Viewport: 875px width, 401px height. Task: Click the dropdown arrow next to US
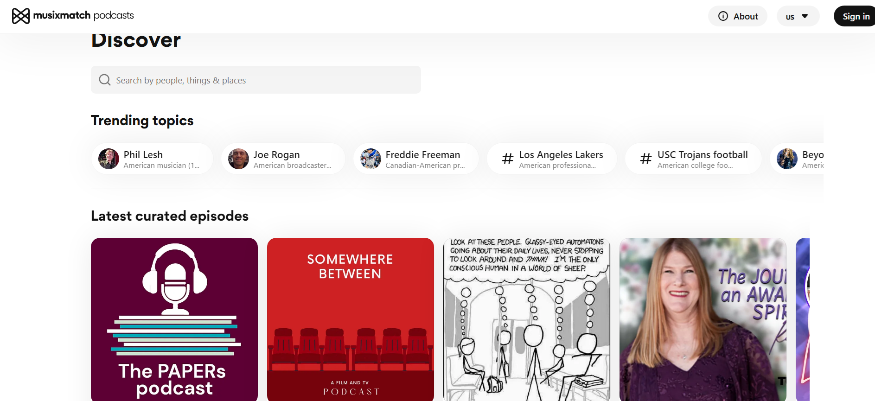pyautogui.click(x=805, y=16)
